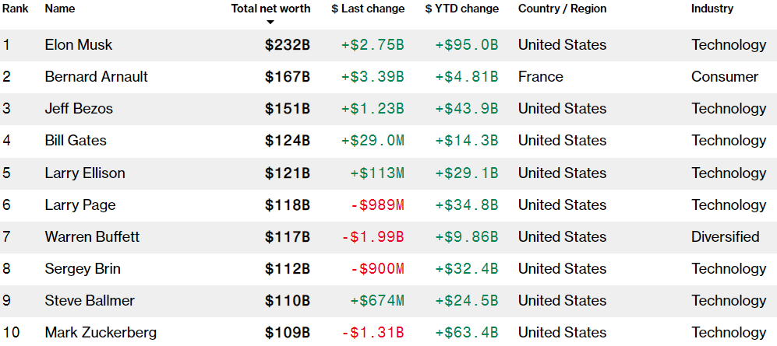Viewport: 777px width, 346px height.
Task: Select the Industry column header
Action: (712, 9)
